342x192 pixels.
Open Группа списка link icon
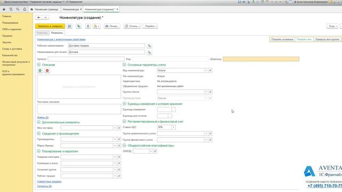coord(210,92)
